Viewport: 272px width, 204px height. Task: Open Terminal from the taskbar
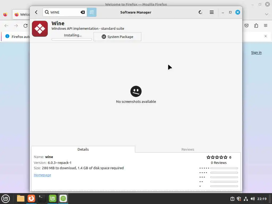(x=42, y=198)
